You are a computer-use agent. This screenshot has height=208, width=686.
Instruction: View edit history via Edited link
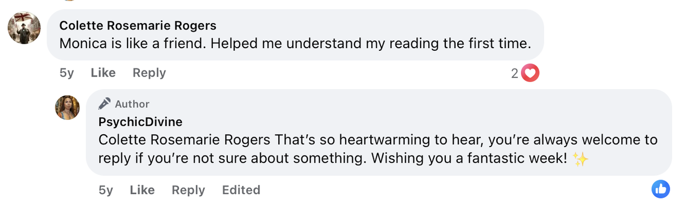click(x=241, y=190)
